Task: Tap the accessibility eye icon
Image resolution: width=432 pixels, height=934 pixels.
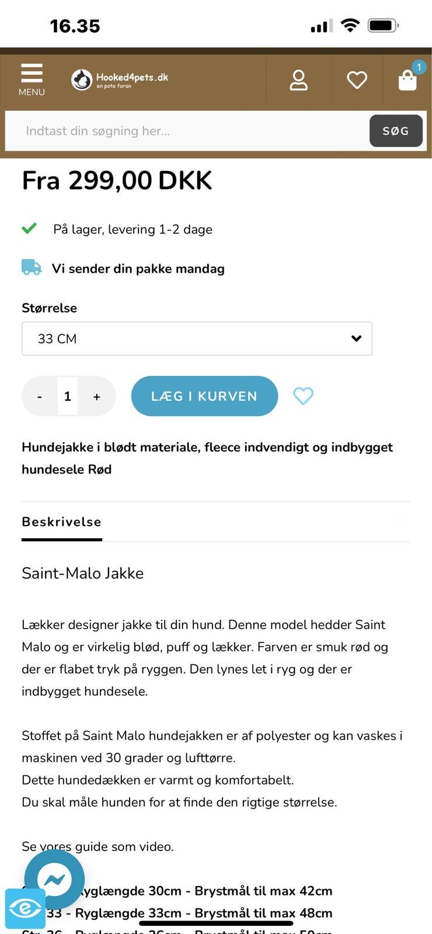Action: pyautogui.click(x=25, y=908)
